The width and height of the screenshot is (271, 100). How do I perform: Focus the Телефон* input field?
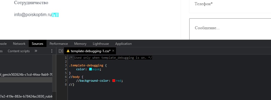(230, 6)
